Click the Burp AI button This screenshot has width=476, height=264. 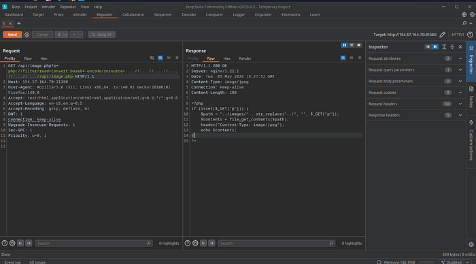[102, 35]
